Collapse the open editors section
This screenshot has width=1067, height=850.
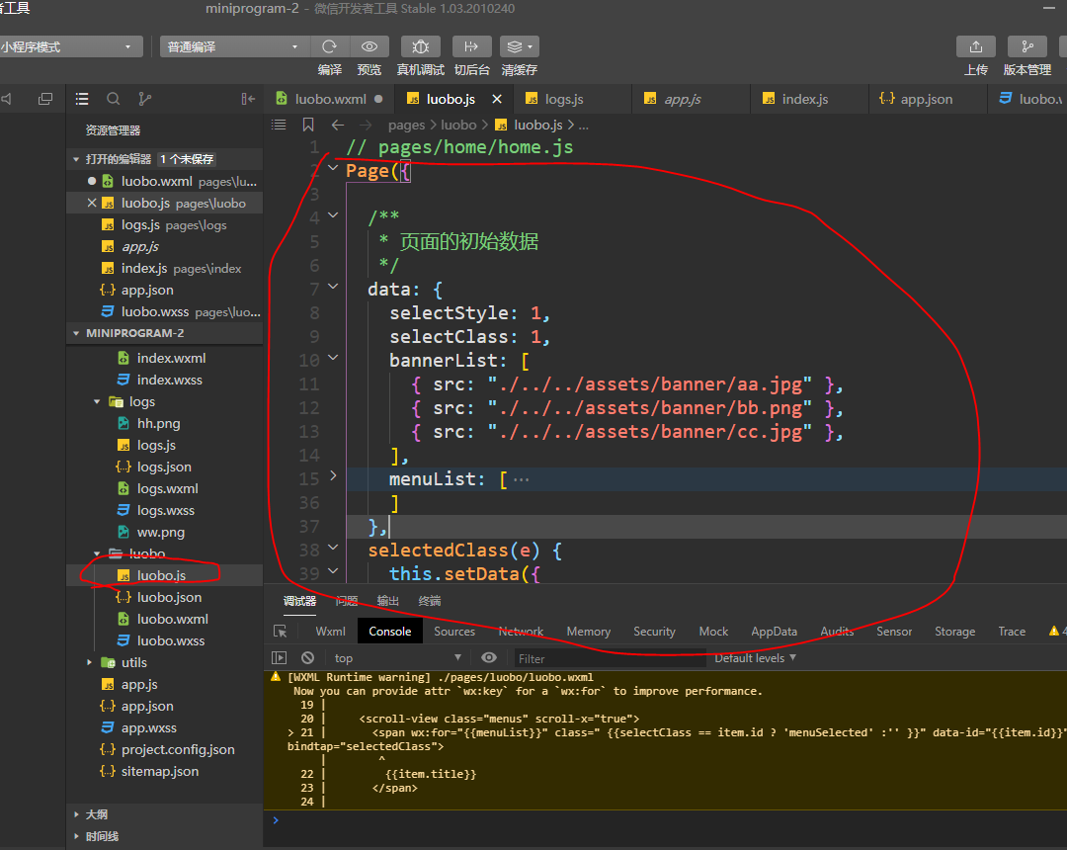point(76,159)
